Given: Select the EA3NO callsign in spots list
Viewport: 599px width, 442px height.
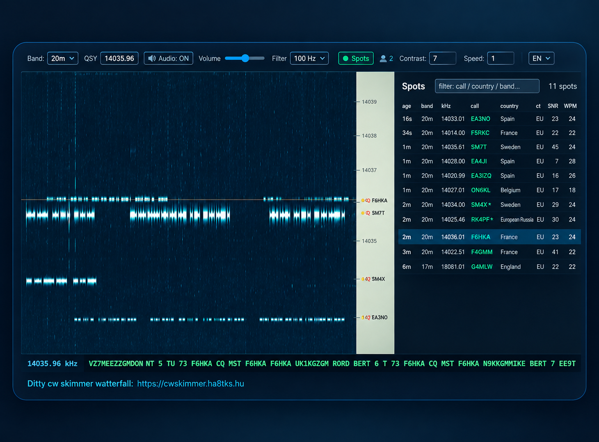Looking at the screenshot, I should (x=480, y=119).
